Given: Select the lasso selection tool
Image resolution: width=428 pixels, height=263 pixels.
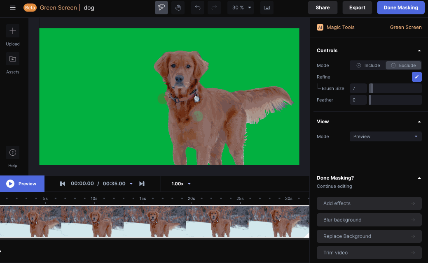Looking at the screenshot, I should (x=161, y=7).
